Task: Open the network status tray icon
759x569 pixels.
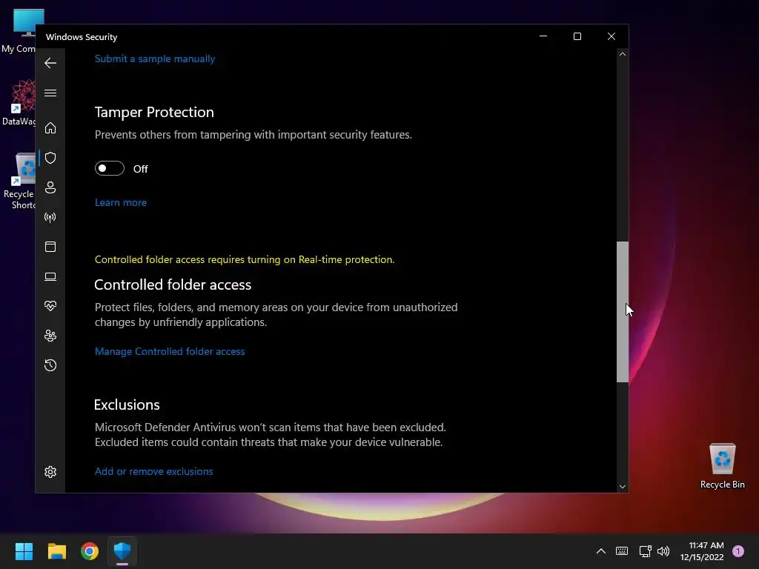Action: click(x=646, y=551)
